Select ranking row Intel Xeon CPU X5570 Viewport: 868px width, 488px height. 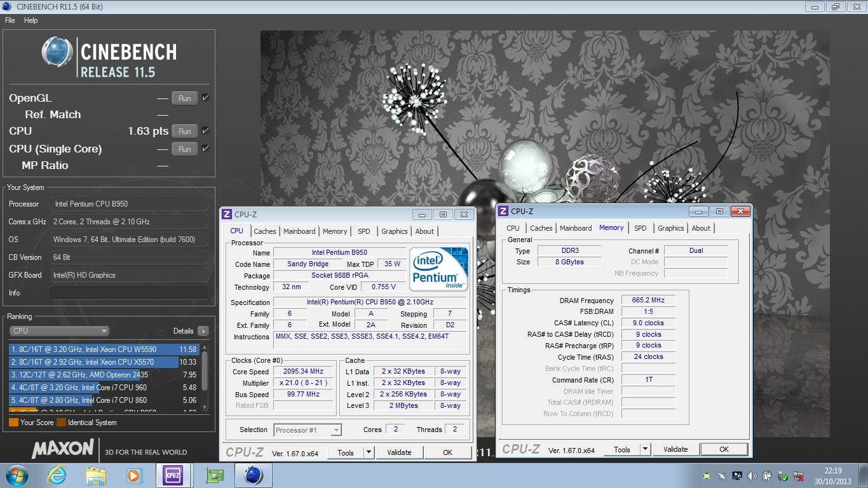pyautogui.click(x=104, y=362)
